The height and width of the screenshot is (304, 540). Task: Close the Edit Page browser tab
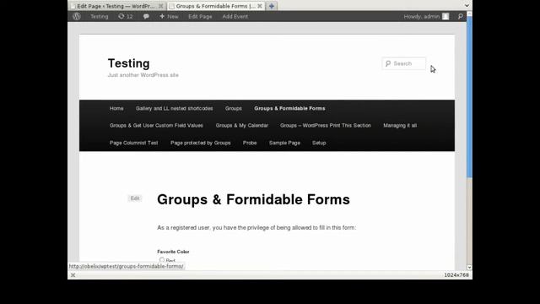(160, 6)
